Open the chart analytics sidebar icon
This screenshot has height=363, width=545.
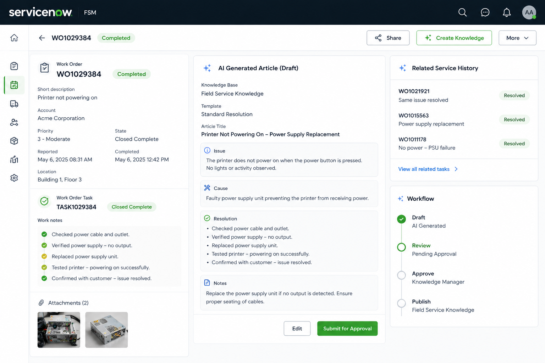pyautogui.click(x=14, y=159)
